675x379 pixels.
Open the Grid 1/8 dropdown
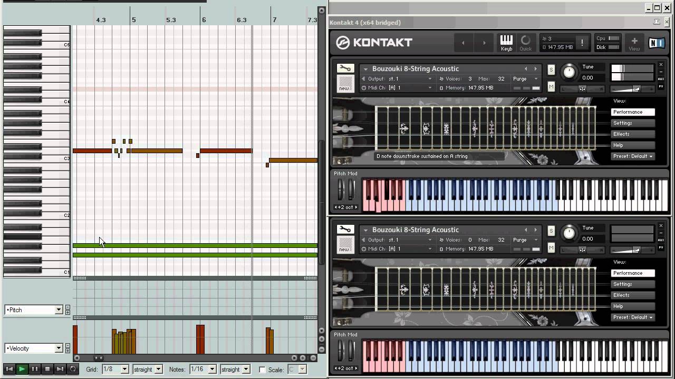115,370
